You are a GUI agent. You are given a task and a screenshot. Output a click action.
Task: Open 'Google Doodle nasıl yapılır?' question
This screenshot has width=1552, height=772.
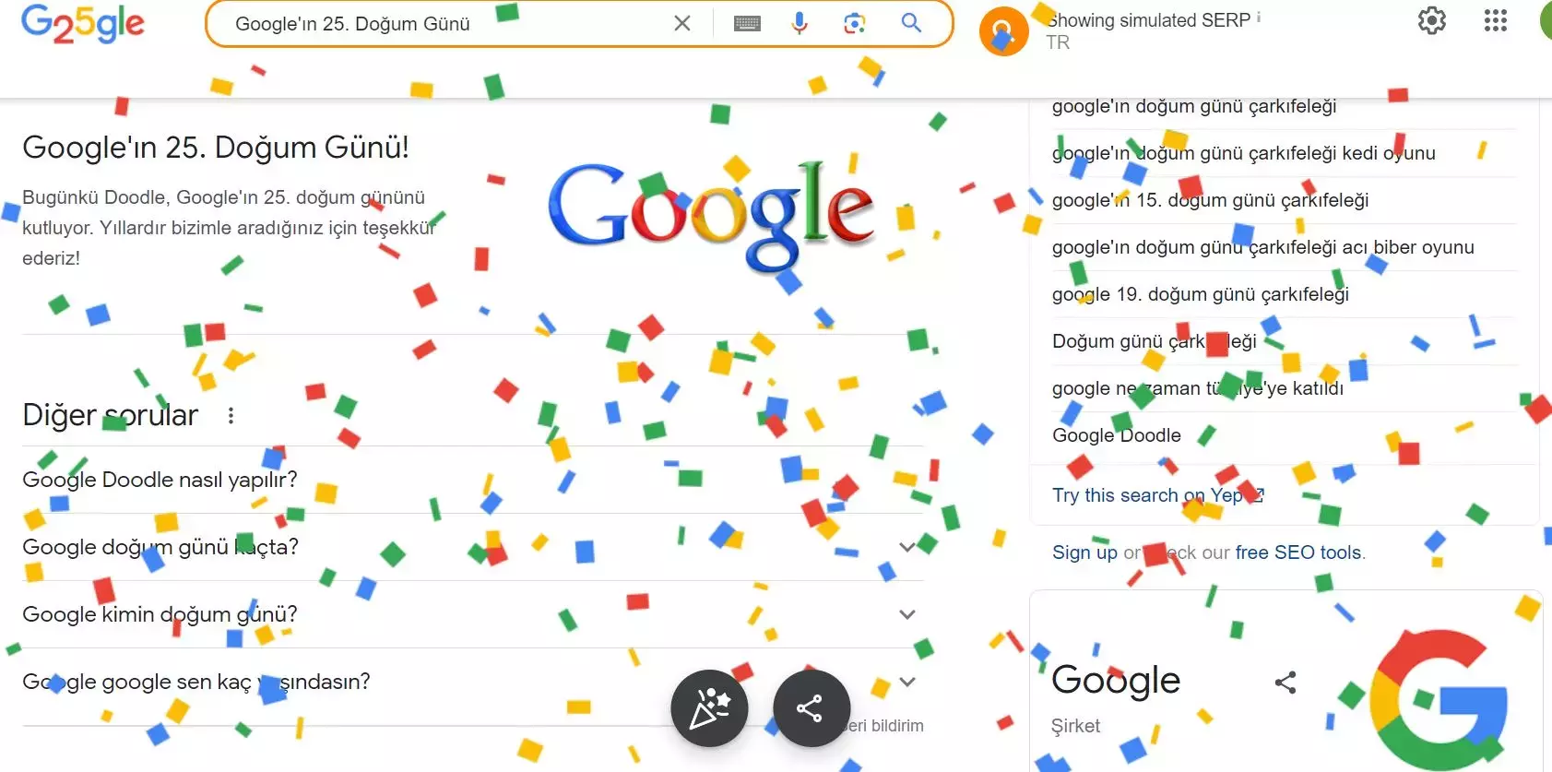[473, 480]
